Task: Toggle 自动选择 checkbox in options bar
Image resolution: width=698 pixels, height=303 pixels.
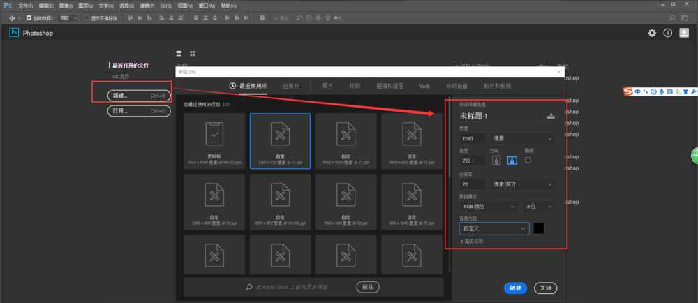Action: (29, 18)
